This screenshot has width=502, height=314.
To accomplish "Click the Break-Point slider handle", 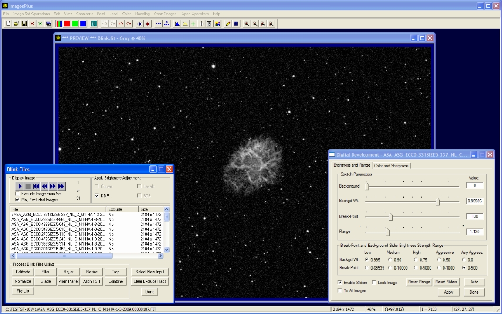I will (x=391, y=217).
